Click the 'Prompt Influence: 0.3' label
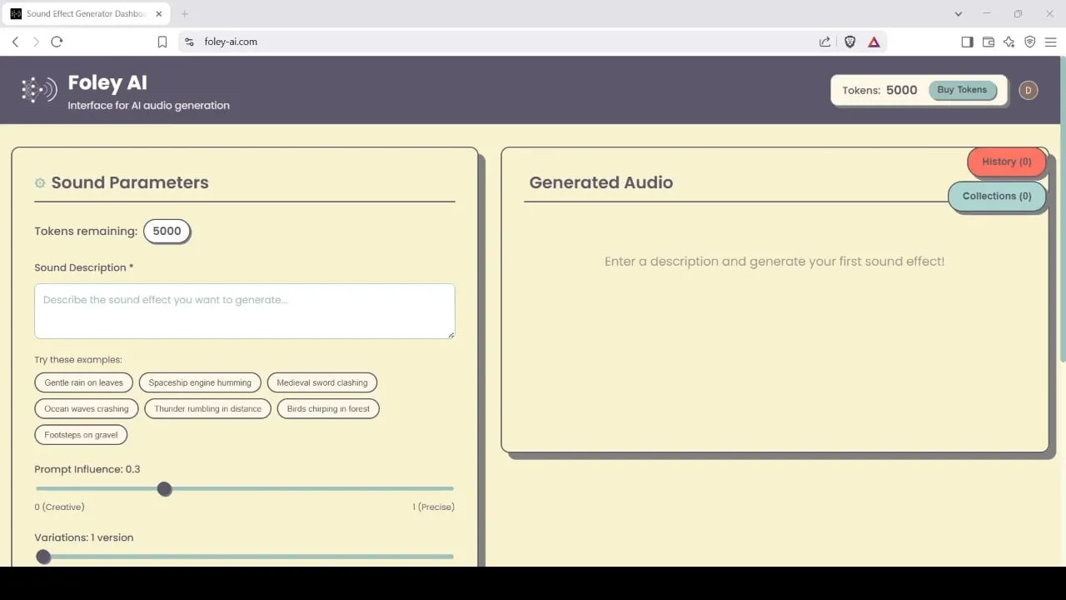Screen dimensions: 1066x600 pos(87,469)
